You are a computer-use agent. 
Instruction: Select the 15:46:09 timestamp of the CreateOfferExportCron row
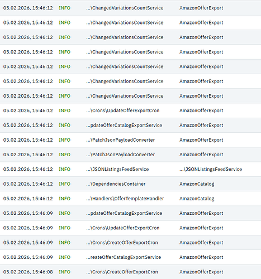(28, 243)
